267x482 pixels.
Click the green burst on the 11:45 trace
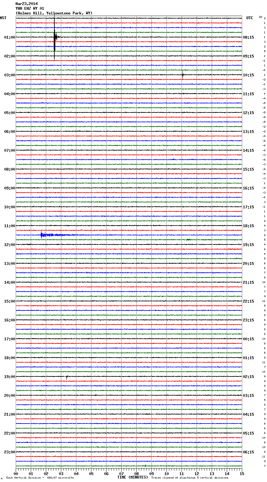click(188, 239)
